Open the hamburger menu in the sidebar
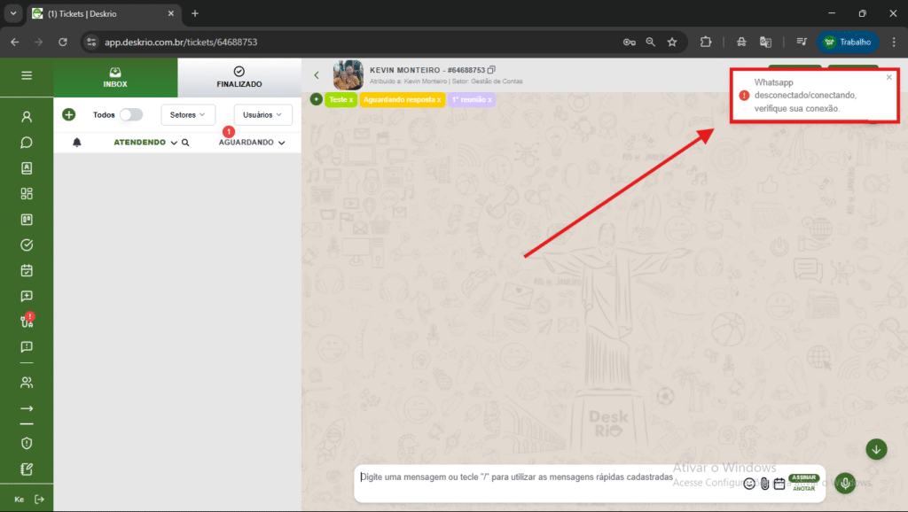Viewport: 908px width, 512px height. click(27, 75)
